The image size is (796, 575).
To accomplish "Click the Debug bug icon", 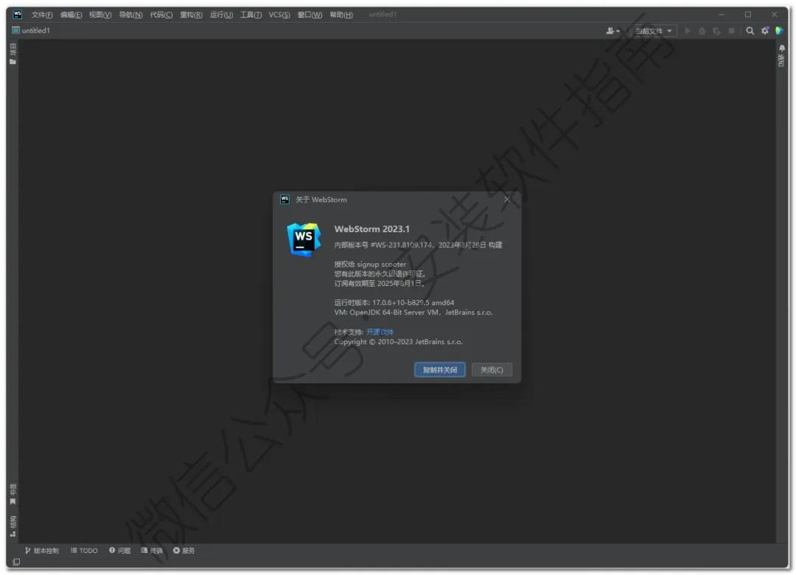I will (x=702, y=31).
